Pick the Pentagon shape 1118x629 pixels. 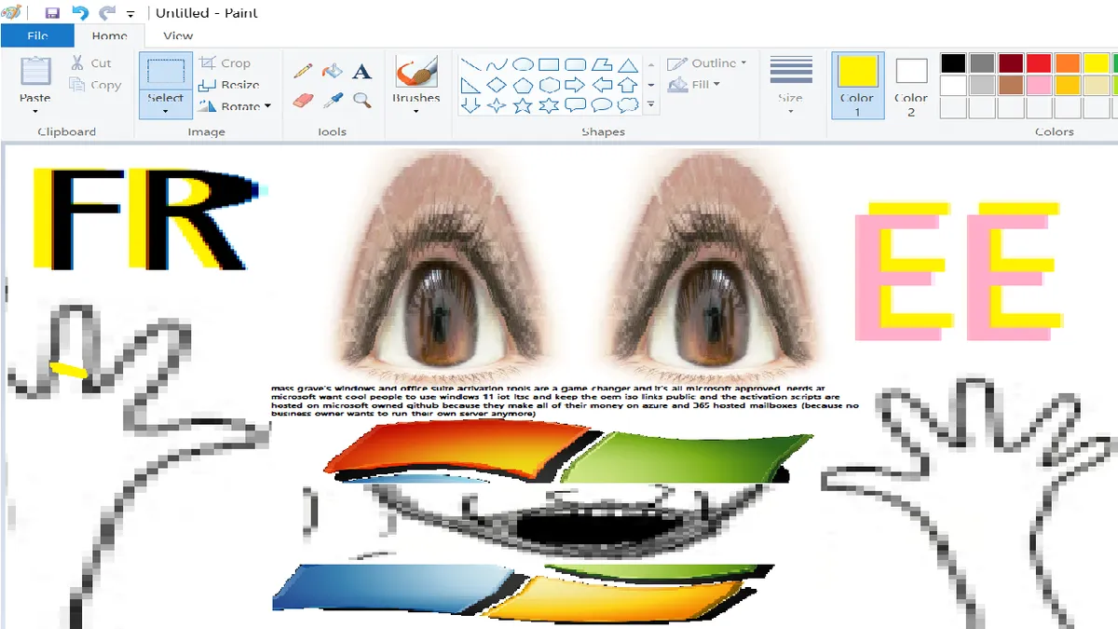pos(524,85)
